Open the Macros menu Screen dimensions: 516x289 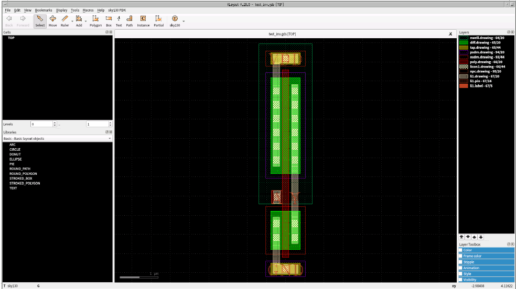[x=88, y=10]
